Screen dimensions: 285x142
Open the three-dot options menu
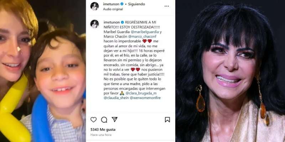click(167, 6)
